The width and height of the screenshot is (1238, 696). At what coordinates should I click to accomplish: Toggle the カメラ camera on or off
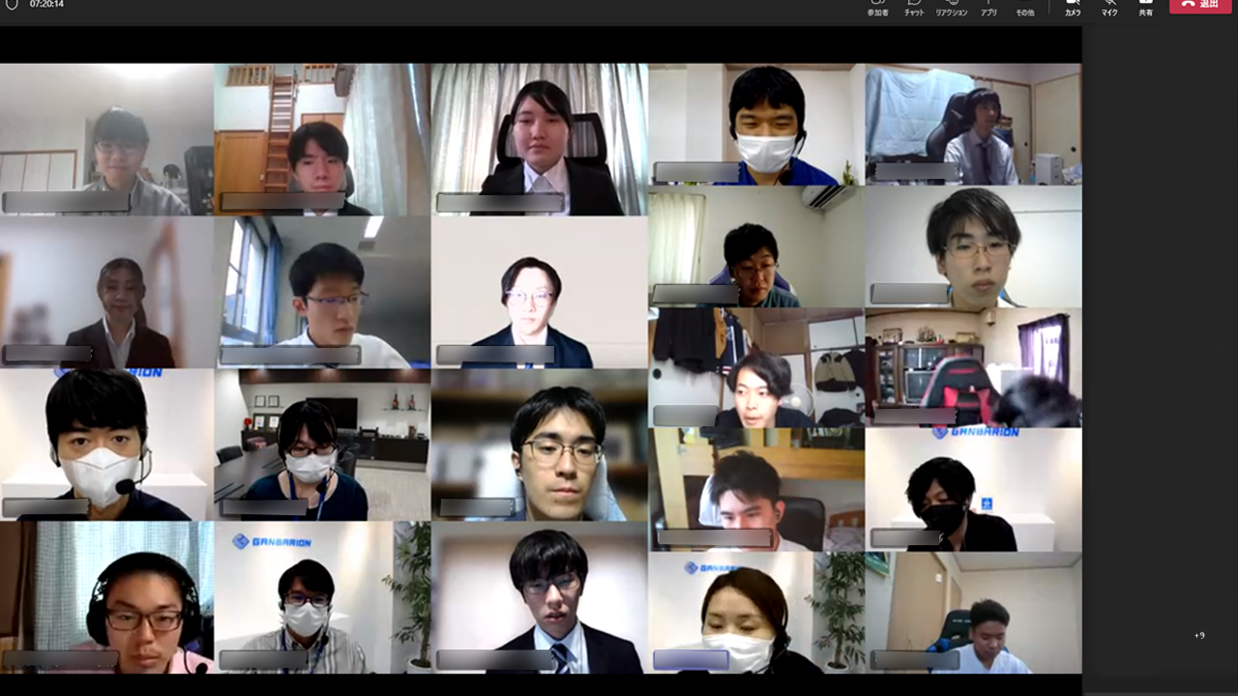(1073, 8)
